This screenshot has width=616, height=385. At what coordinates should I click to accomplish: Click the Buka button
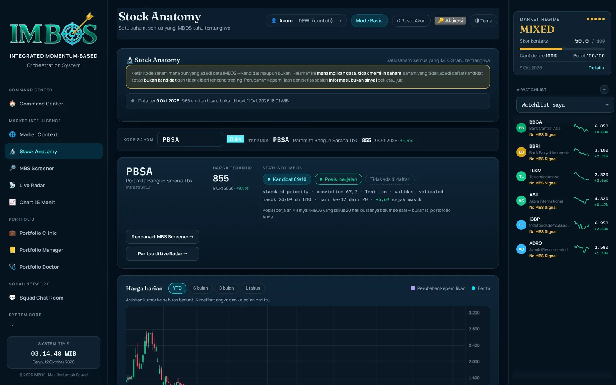point(236,139)
